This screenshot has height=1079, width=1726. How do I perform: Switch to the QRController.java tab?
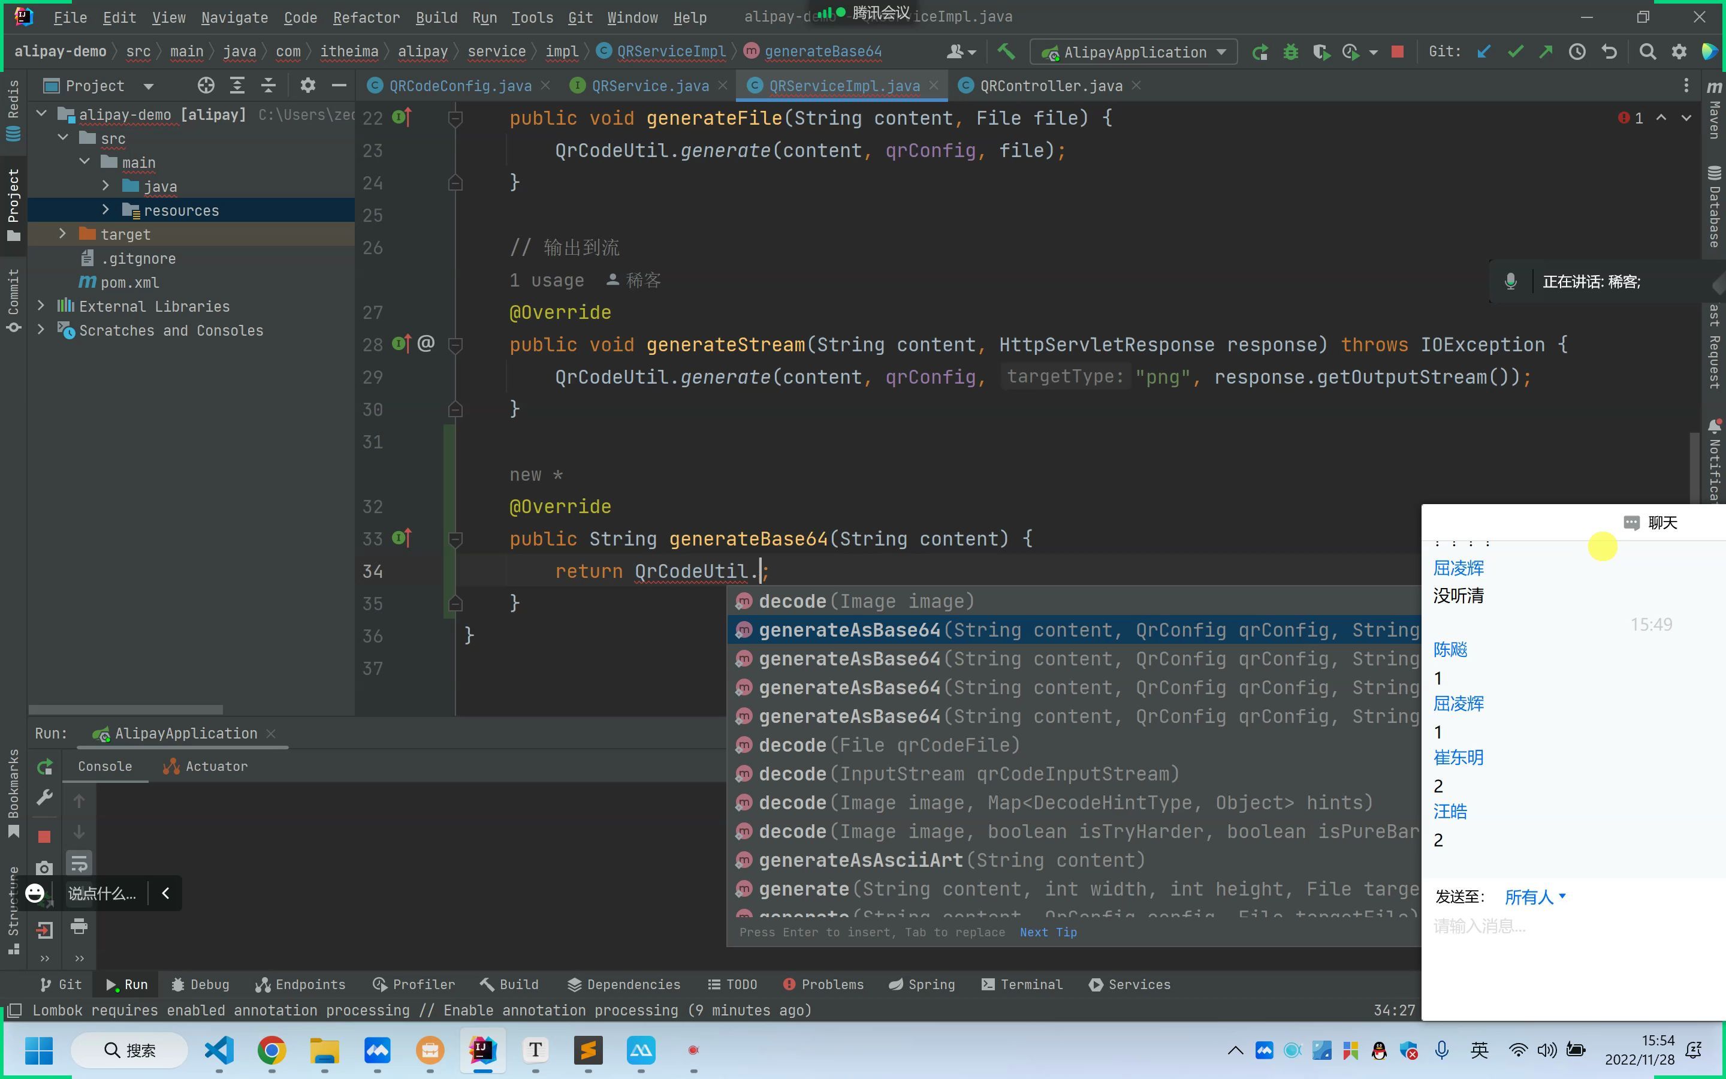[1050, 86]
